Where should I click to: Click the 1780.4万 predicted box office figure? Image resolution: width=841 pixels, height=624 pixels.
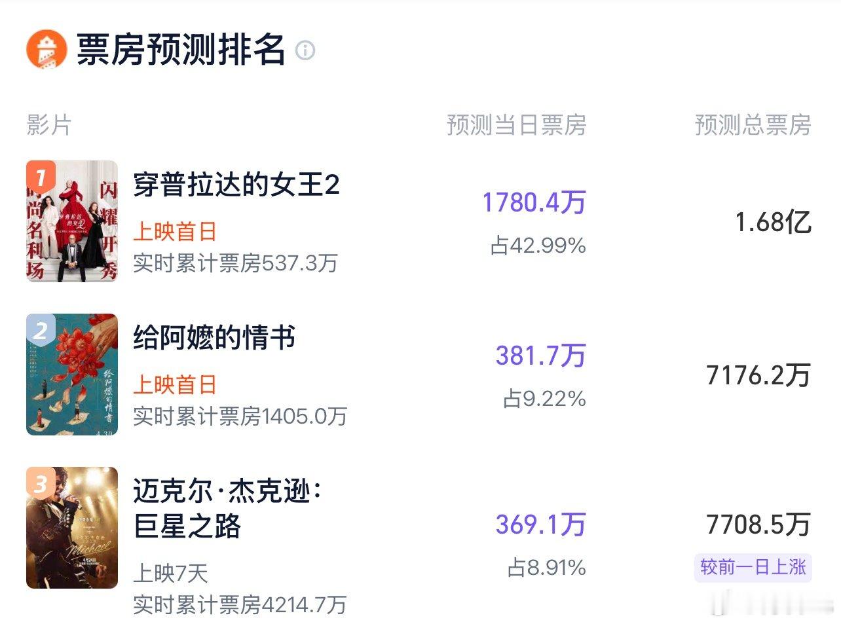[534, 202]
